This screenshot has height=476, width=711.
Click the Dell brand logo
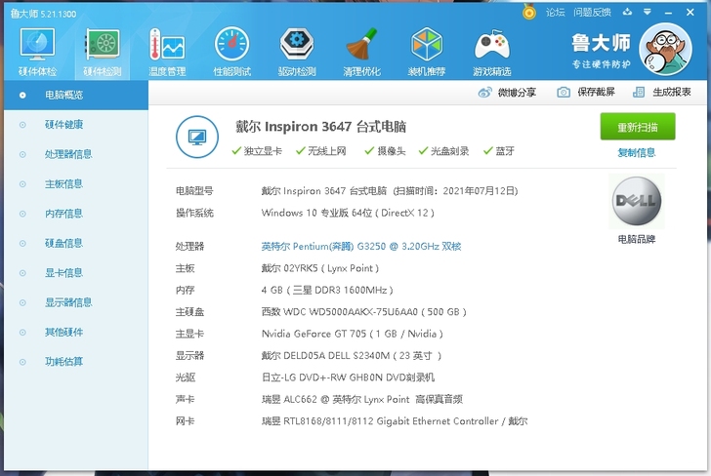(637, 201)
